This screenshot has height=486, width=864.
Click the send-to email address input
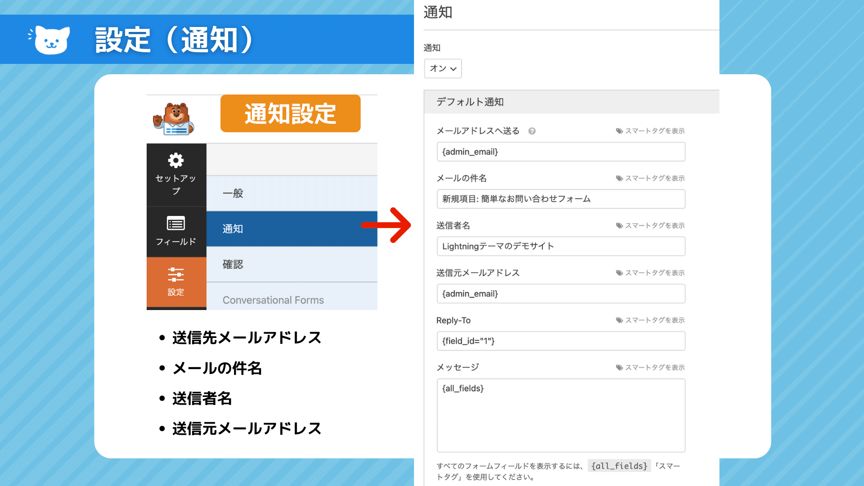[x=561, y=152]
